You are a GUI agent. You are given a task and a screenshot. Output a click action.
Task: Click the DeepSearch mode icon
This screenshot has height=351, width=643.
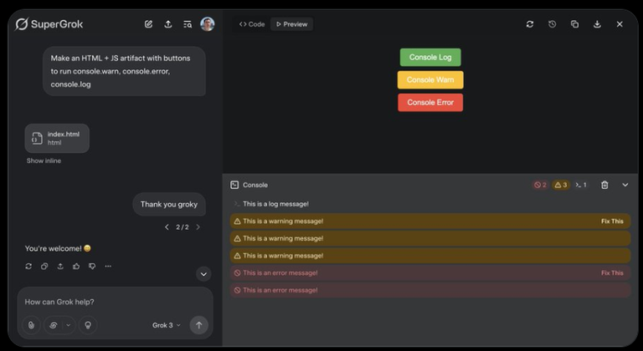point(54,325)
